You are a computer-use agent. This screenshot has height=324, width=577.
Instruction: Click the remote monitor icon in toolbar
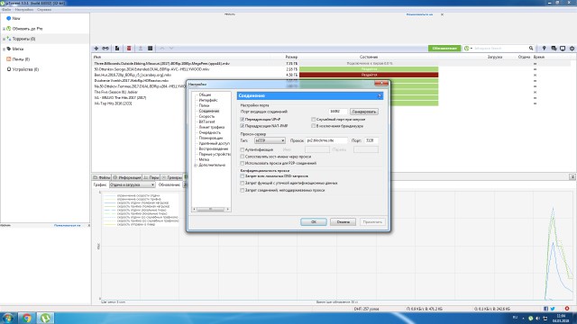pos(563,48)
